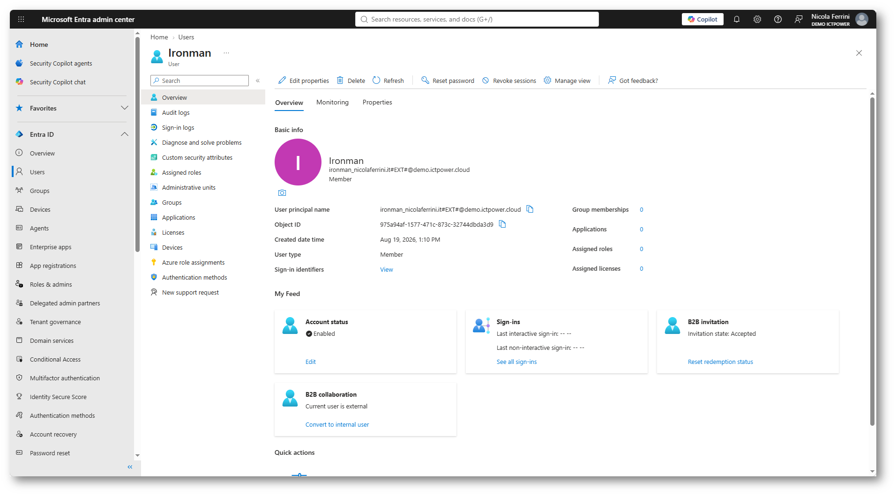Open Security Copilot chat in sidebar

click(x=58, y=82)
